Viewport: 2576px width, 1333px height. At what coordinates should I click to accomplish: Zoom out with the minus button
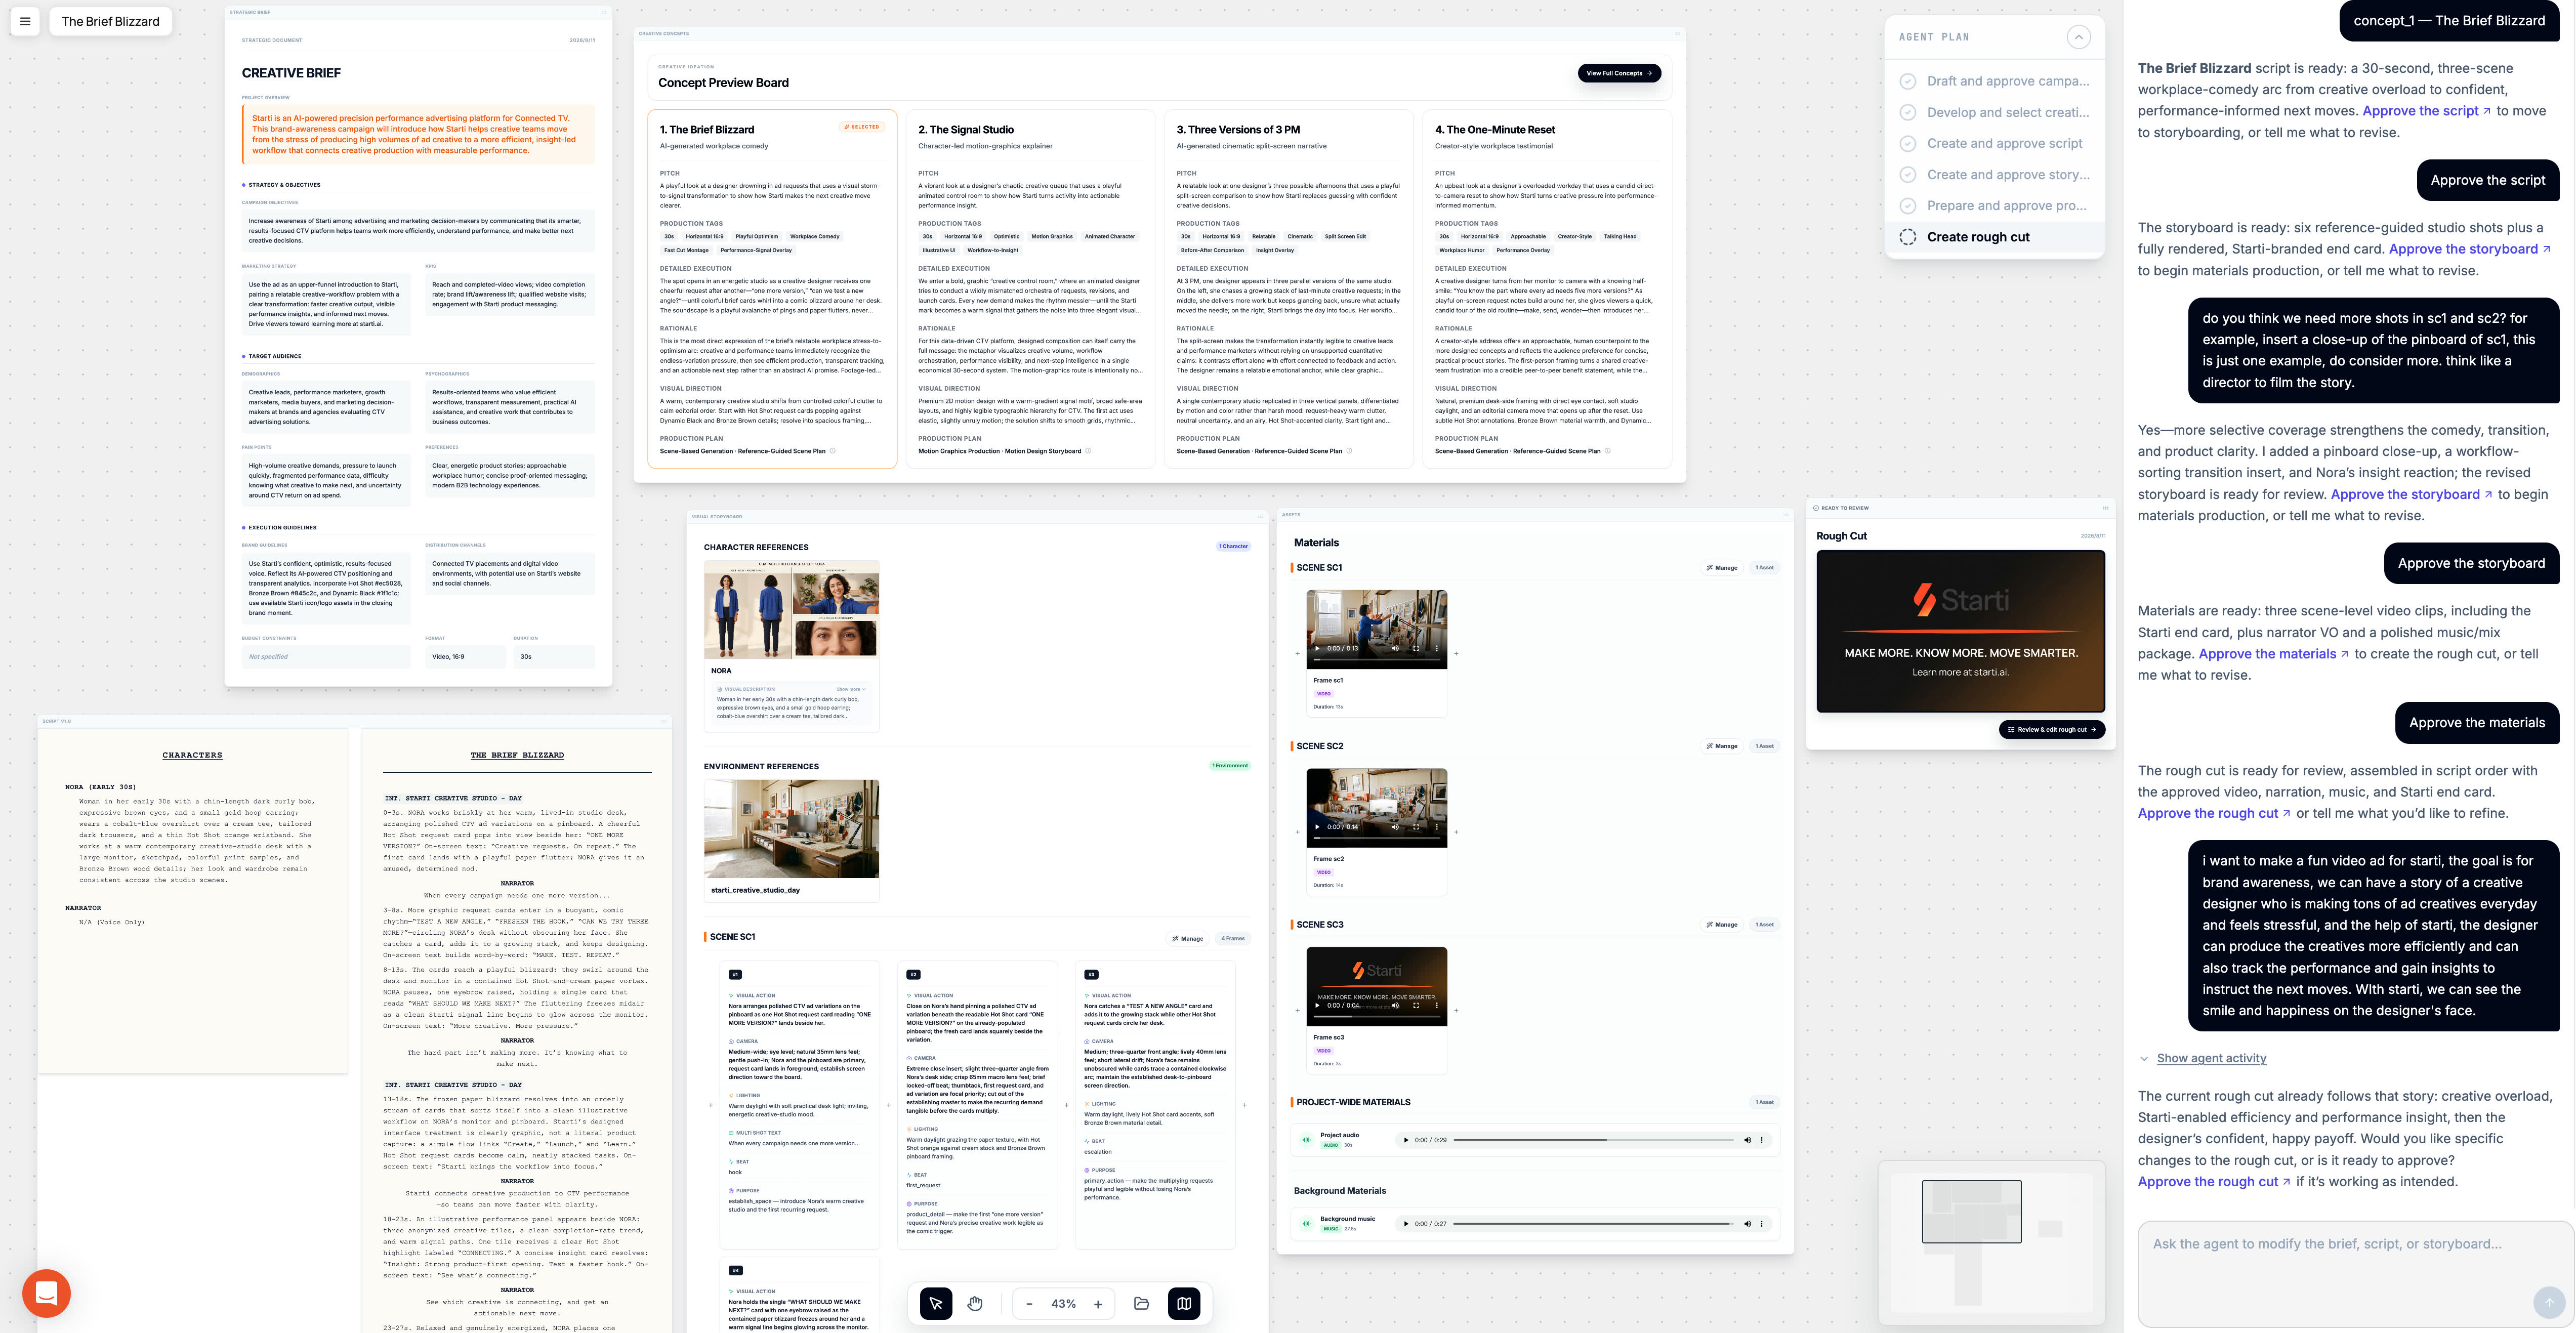tap(1029, 1304)
